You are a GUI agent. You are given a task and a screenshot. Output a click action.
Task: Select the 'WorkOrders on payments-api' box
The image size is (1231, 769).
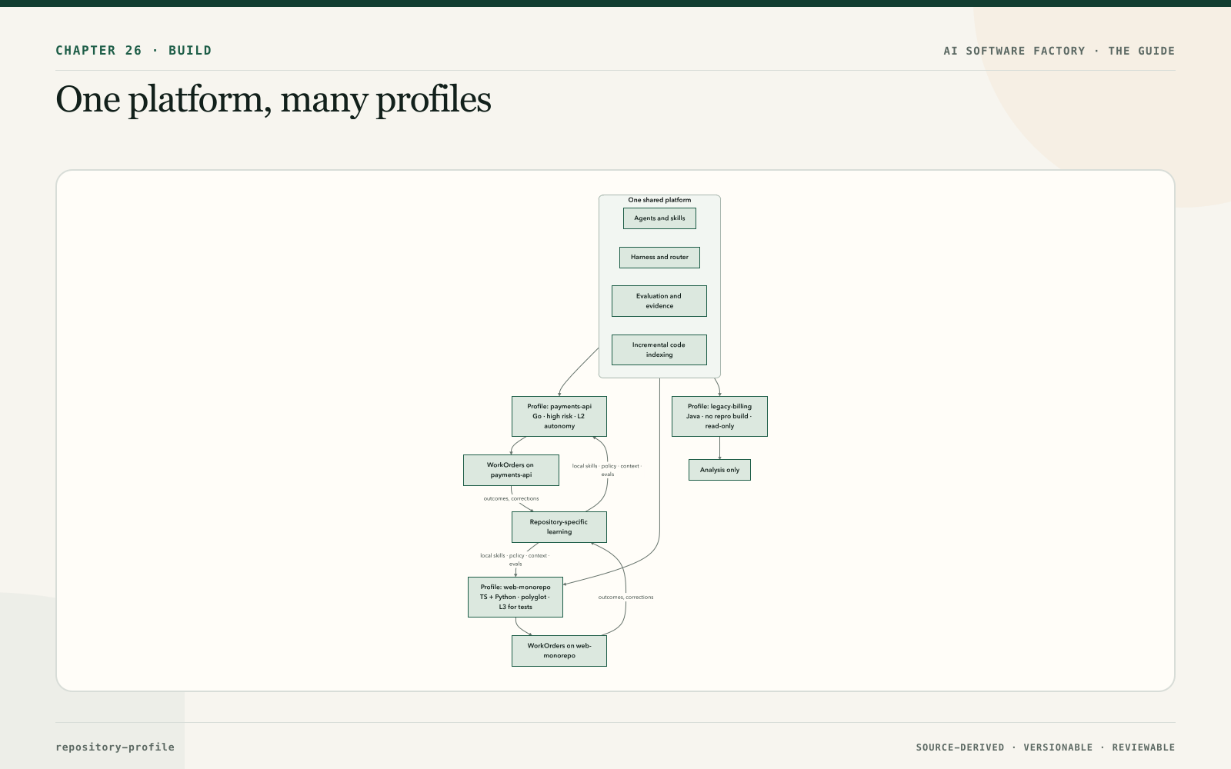[511, 470]
